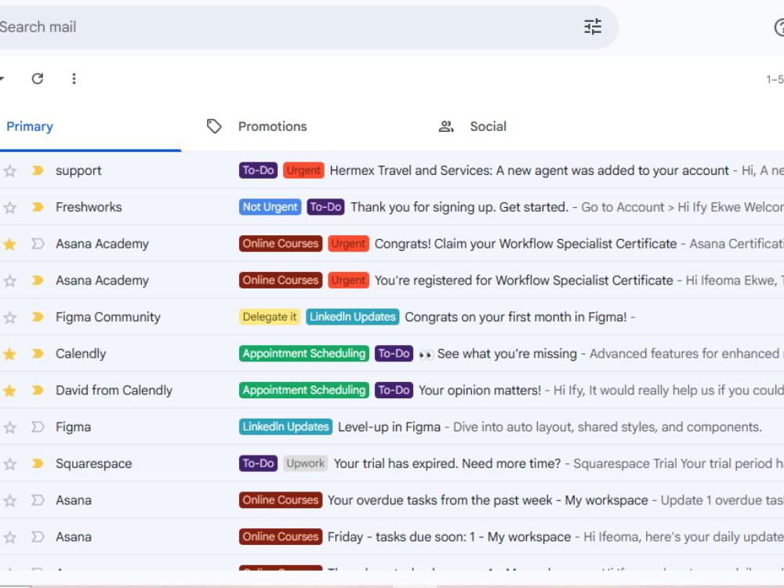Mark Figma Level-up email as important
Viewport: 784px width, 588px height.
click(x=38, y=427)
